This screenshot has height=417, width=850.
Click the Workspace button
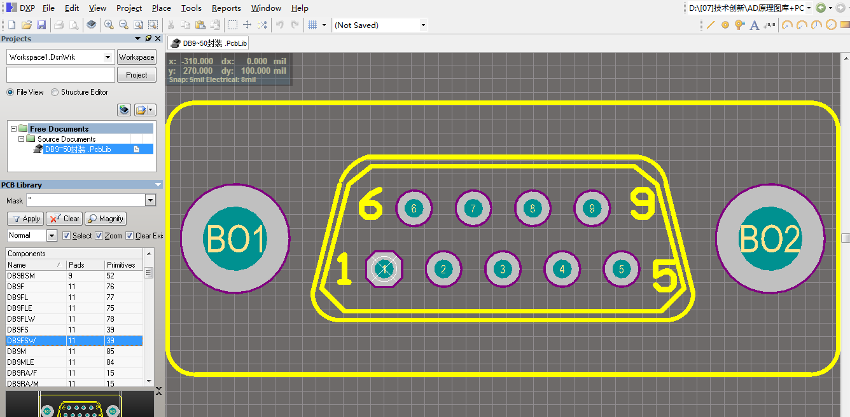tap(136, 57)
